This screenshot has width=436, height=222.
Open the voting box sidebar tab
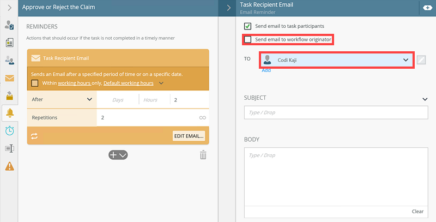point(9,95)
